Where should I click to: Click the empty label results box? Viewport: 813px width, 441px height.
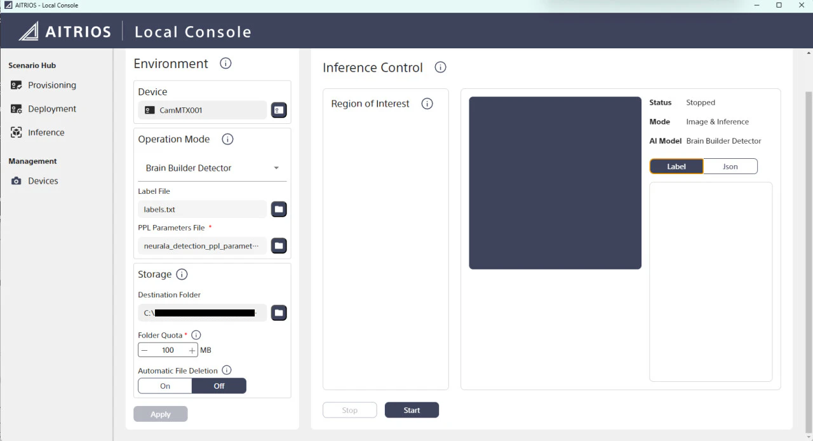[x=711, y=282]
